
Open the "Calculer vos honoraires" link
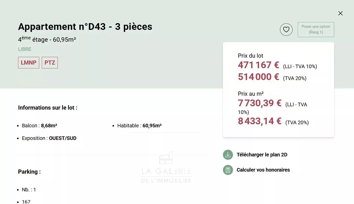click(263, 170)
